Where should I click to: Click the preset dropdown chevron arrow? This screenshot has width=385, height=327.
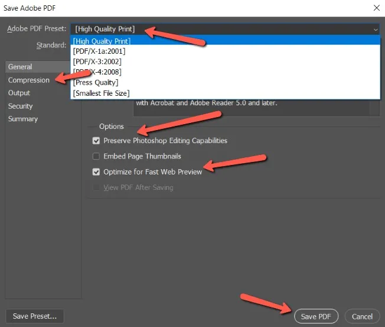pyautogui.click(x=376, y=30)
